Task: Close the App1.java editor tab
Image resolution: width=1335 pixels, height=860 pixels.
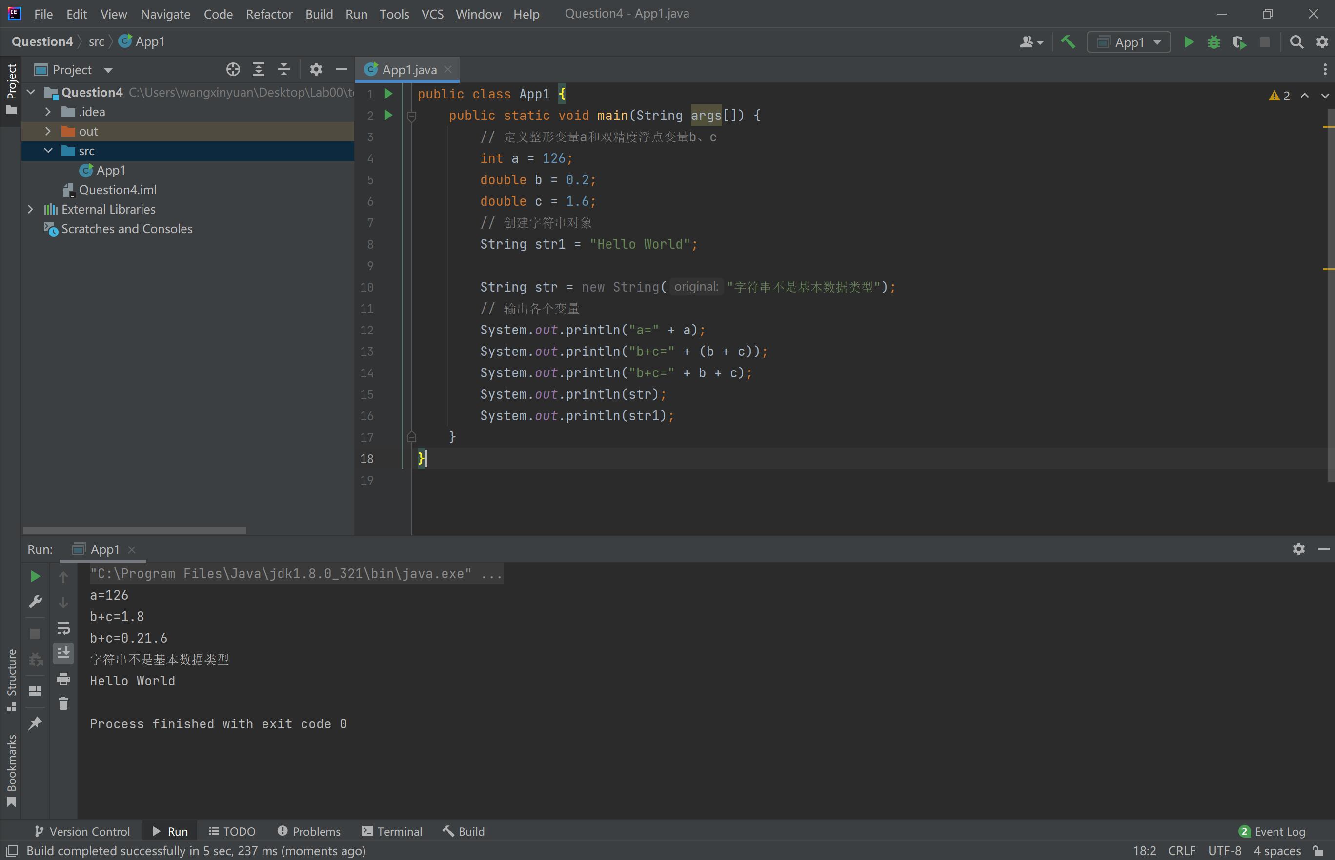Action: tap(447, 69)
